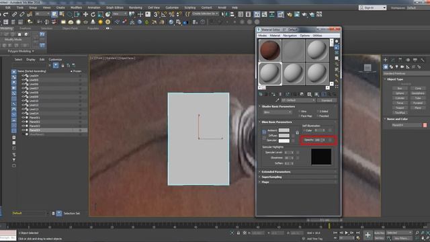Open the Display command panel tab
This screenshot has width=430, height=242.
tap(415, 60)
